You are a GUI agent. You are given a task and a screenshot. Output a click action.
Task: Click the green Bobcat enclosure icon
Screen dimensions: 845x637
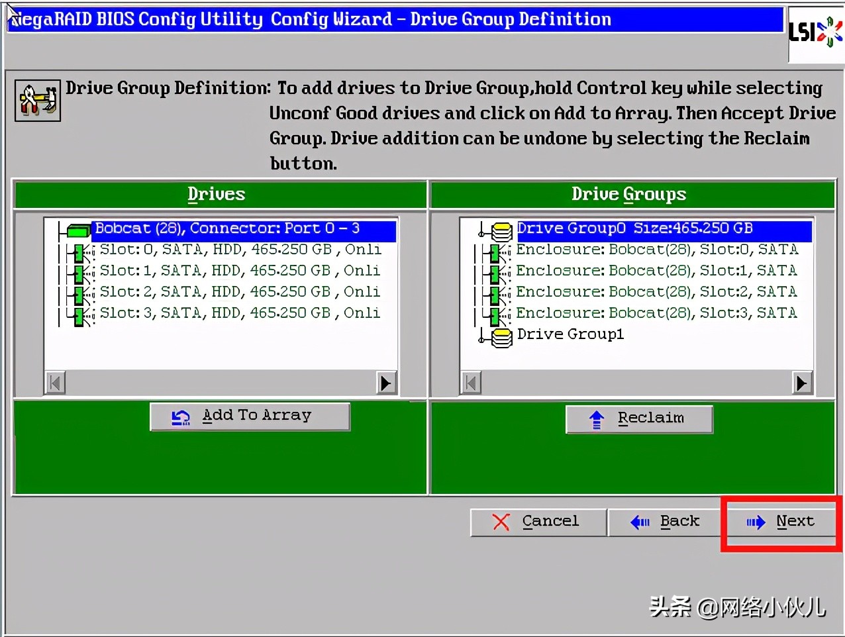(x=78, y=230)
